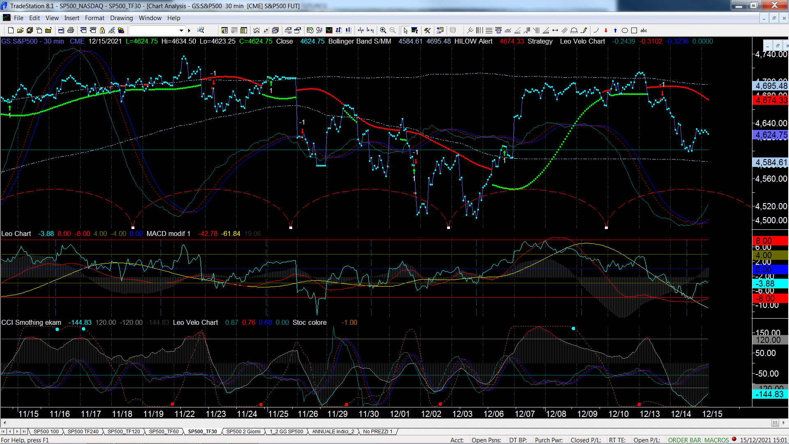
Task: Open the View menu
Action: click(x=52, y=18)
